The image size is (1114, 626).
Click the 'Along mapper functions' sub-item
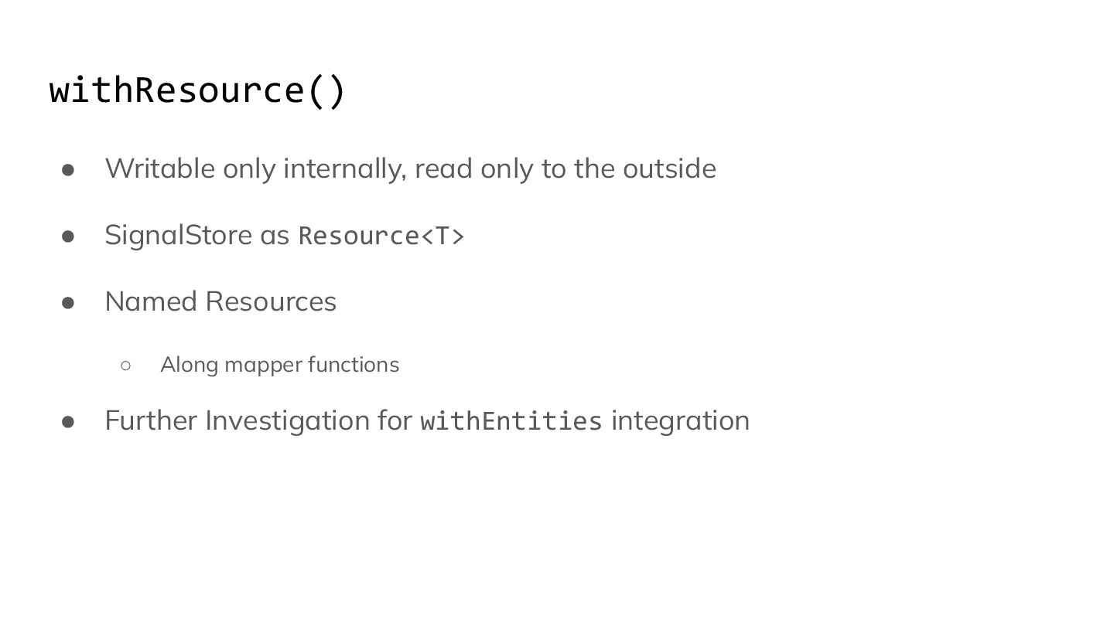(x=280, y=364)
